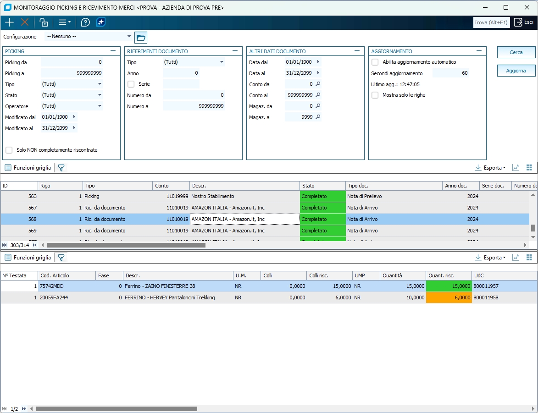Screen dimensions: 538x413
Task: Open the chart icon in upper grid toolbar
Action: pos(516,168)
